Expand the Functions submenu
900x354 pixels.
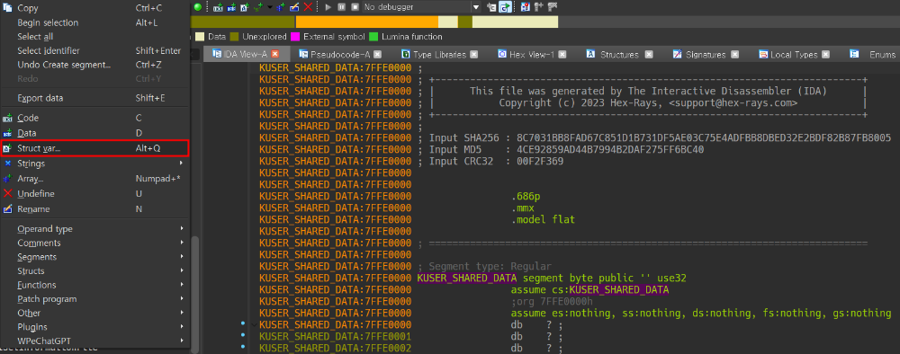pos(94,285)
